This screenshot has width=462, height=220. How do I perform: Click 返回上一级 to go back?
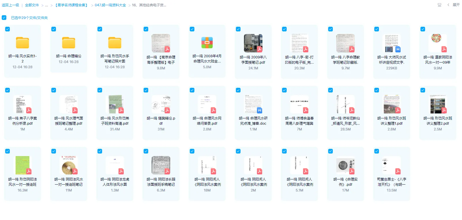(10, 5)
